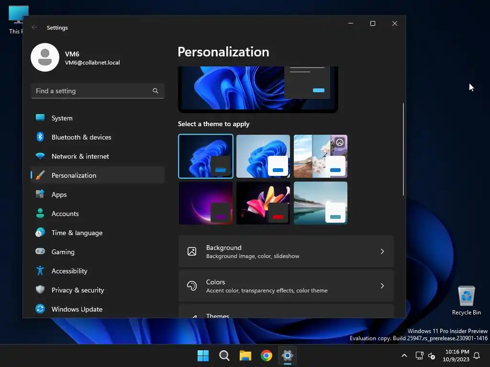Click the Windows Update sync icon
The width and height of the screenshot is (490, 367).
click(40, 309)
